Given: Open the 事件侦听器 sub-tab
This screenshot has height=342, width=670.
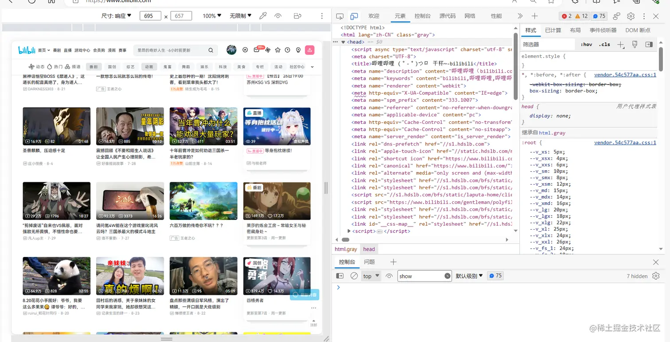Looking at the screenshot, I should tap(603, 30).
